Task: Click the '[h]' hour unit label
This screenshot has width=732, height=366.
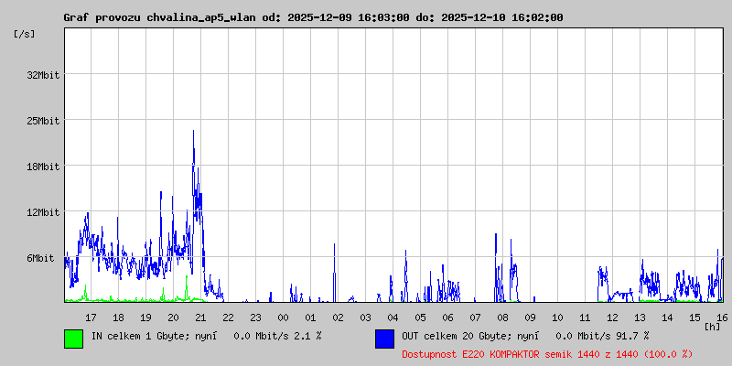Action: 712,327
